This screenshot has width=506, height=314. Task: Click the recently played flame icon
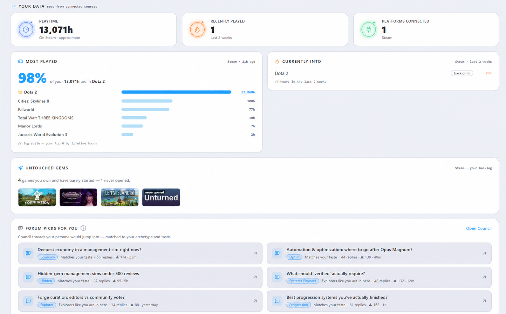197,30
